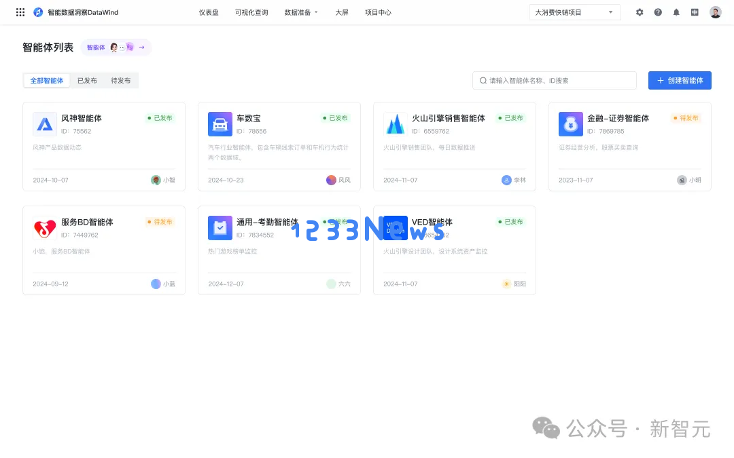
Task: Open the 金融-证券智能体 card title
Action: click(x=618, y=118)
